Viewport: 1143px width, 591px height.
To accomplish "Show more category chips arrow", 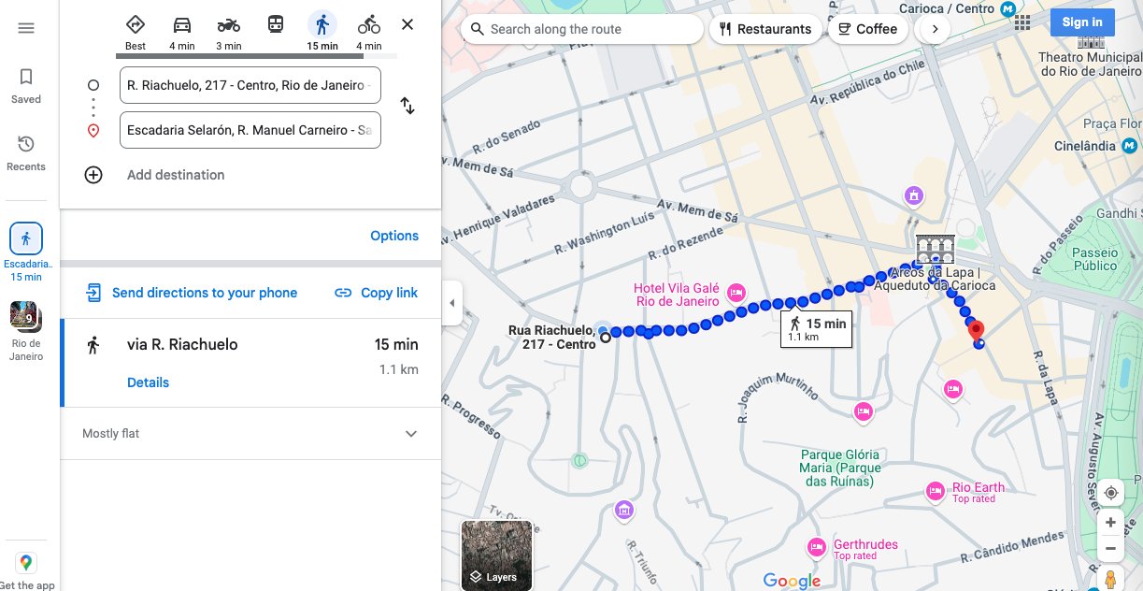I will 935,29.
